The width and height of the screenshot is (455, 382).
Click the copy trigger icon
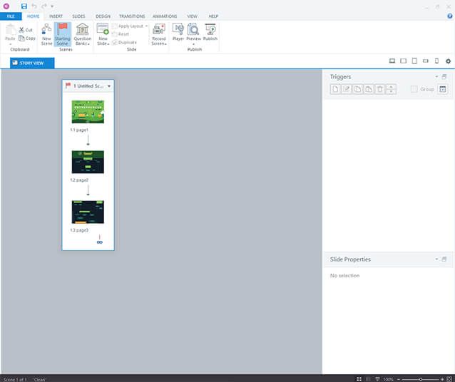click(x=357, y=89)
